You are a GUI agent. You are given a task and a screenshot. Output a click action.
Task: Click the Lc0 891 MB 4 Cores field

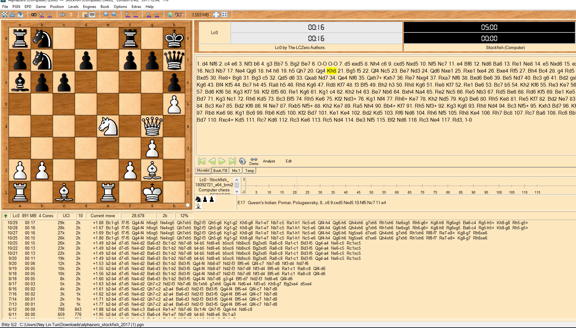pos(33,216)
